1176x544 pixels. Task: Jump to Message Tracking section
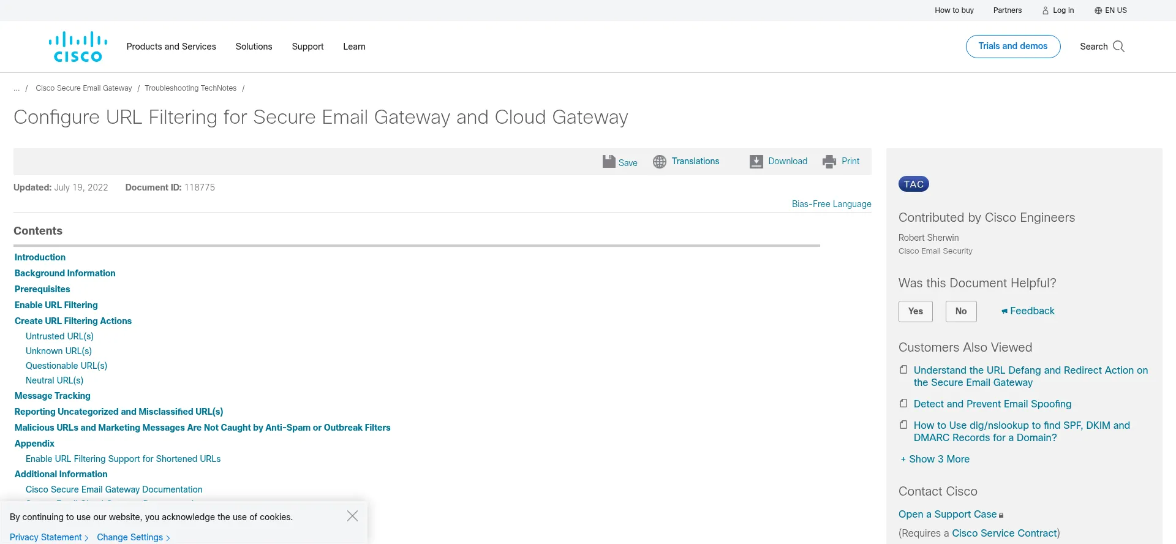53,396
